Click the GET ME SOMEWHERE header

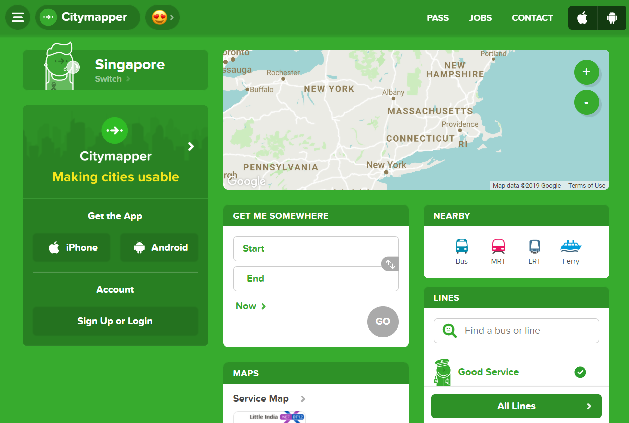coord(316,216)
